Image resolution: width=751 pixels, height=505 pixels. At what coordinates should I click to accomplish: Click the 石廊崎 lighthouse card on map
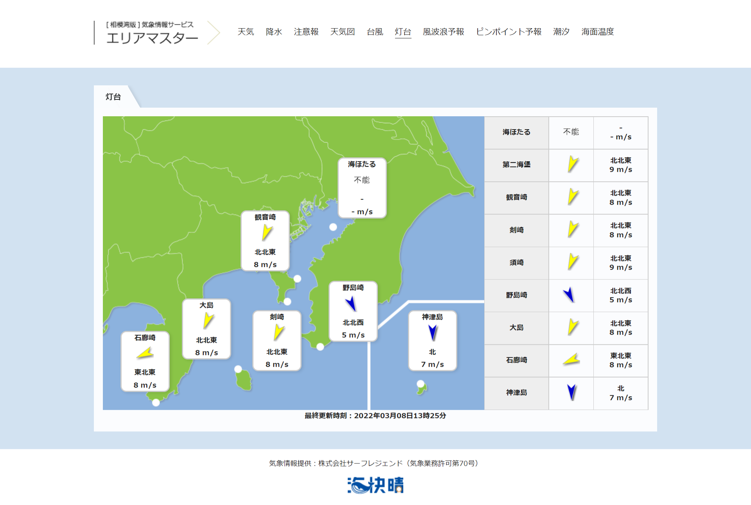pos(145,361)
